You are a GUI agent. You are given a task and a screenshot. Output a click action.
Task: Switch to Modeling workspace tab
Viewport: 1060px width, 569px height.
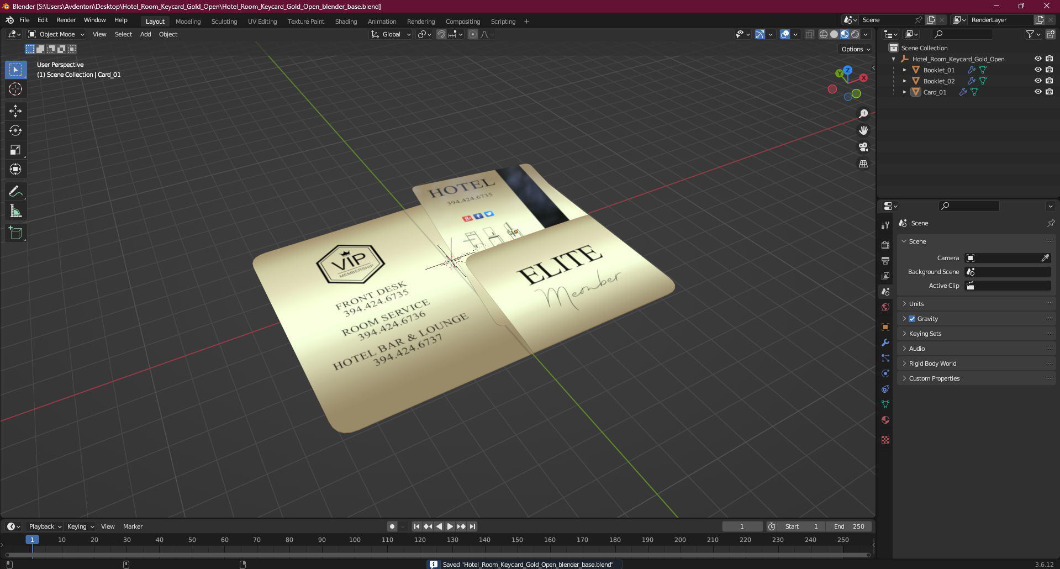[188, 22]
